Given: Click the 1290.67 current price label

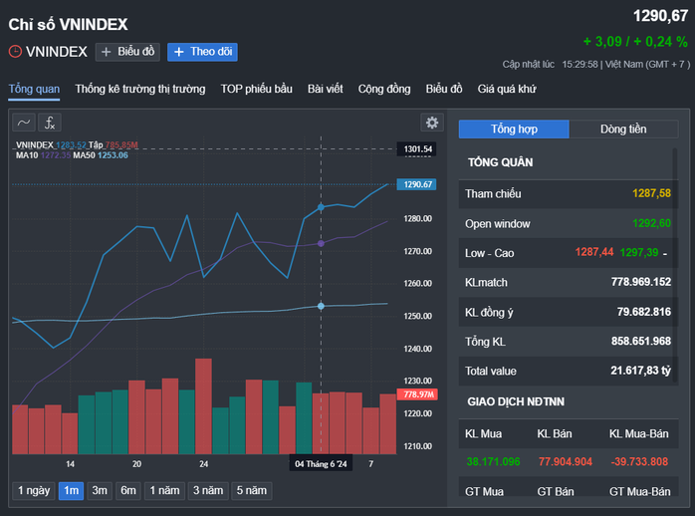Looking at the screenshot, I should (x=416, y=184).
